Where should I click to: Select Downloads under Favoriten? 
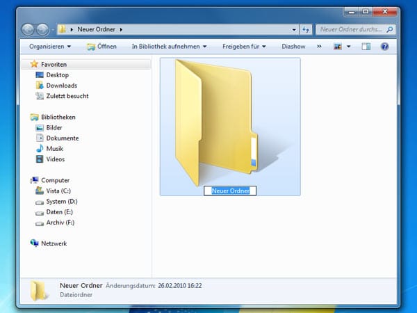[x=61, y=86]
